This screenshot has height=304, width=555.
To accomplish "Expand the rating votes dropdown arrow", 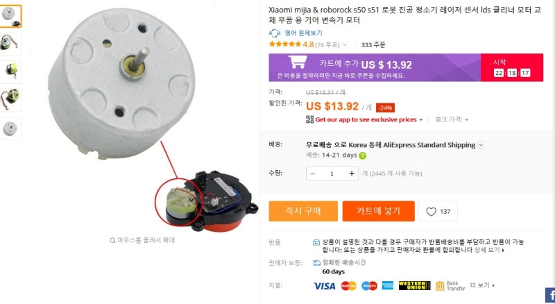I will tap(345, 45).
